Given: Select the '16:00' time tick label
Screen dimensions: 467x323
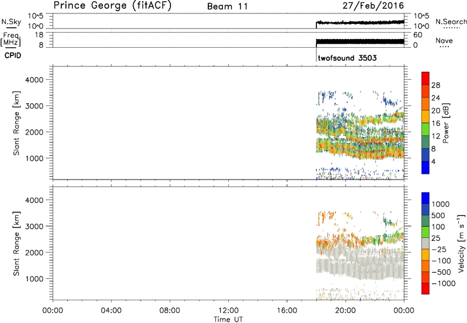Looking at the screenshot, I should coord(287,311).
